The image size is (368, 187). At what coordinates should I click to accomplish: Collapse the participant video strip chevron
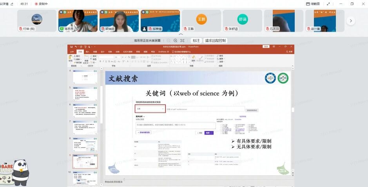click(181, 34)
